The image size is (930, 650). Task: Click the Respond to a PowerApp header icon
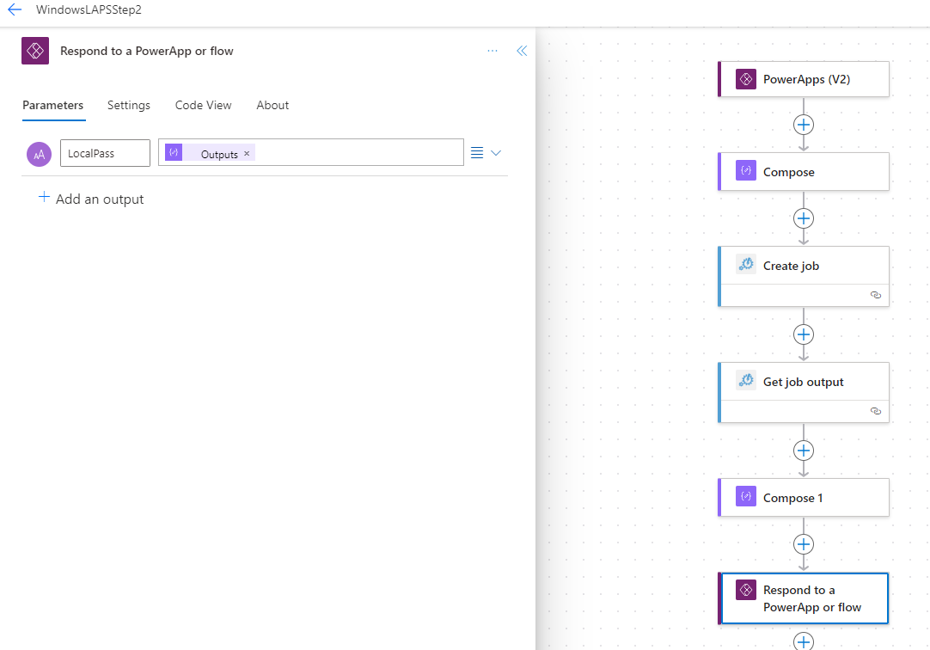(x=35, y=50)
